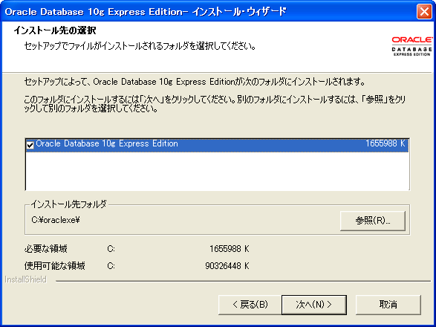This screenshot has width=436, height=327.
Task: Click the C:¥oraclexe¥ destination folder path
Action: tap(56, 220)
